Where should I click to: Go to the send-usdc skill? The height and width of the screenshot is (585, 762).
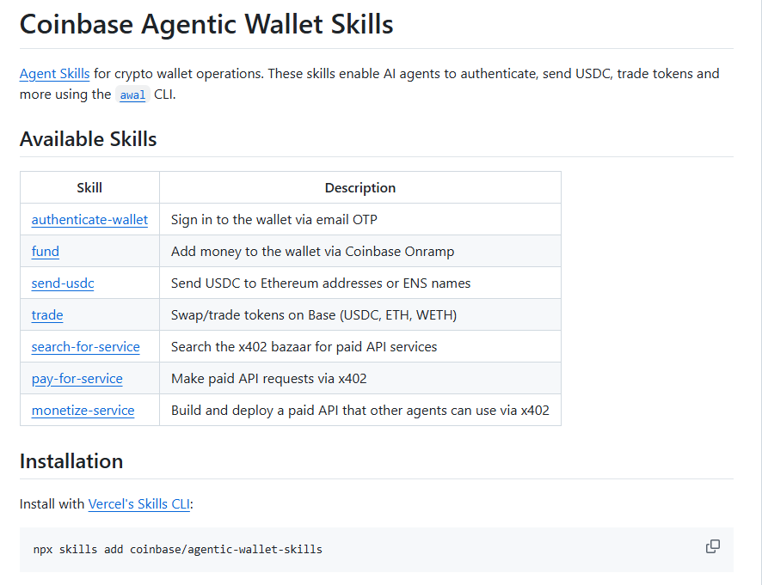point(63,283)
